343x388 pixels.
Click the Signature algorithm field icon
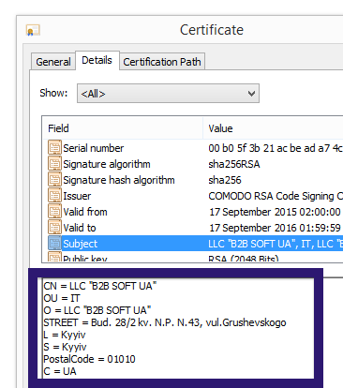pos(54,164)
